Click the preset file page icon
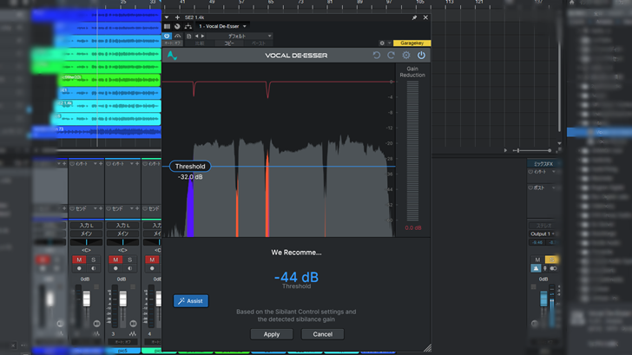Viewport: 632px width, 355px height. 188,36
